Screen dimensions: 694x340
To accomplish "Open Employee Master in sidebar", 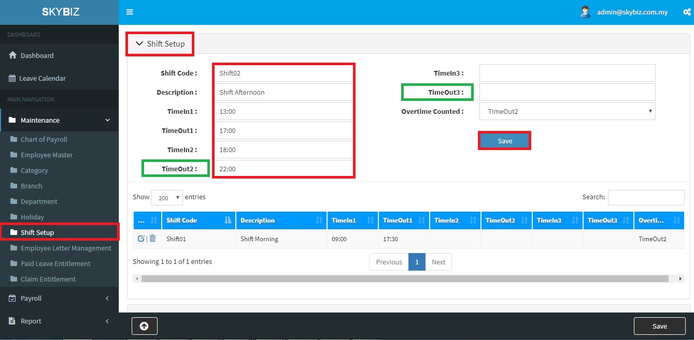I will 47,155.
